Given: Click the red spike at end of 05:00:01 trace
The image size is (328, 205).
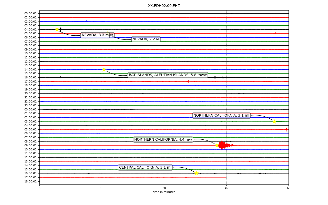Looking at the screenshot, I should point(287,129).
